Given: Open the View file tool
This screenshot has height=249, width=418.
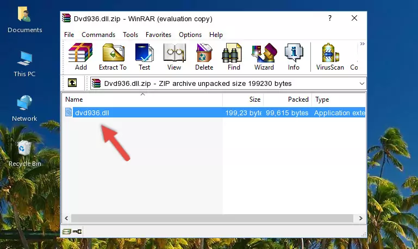Looking at the screenshot, I should [174, 57].
